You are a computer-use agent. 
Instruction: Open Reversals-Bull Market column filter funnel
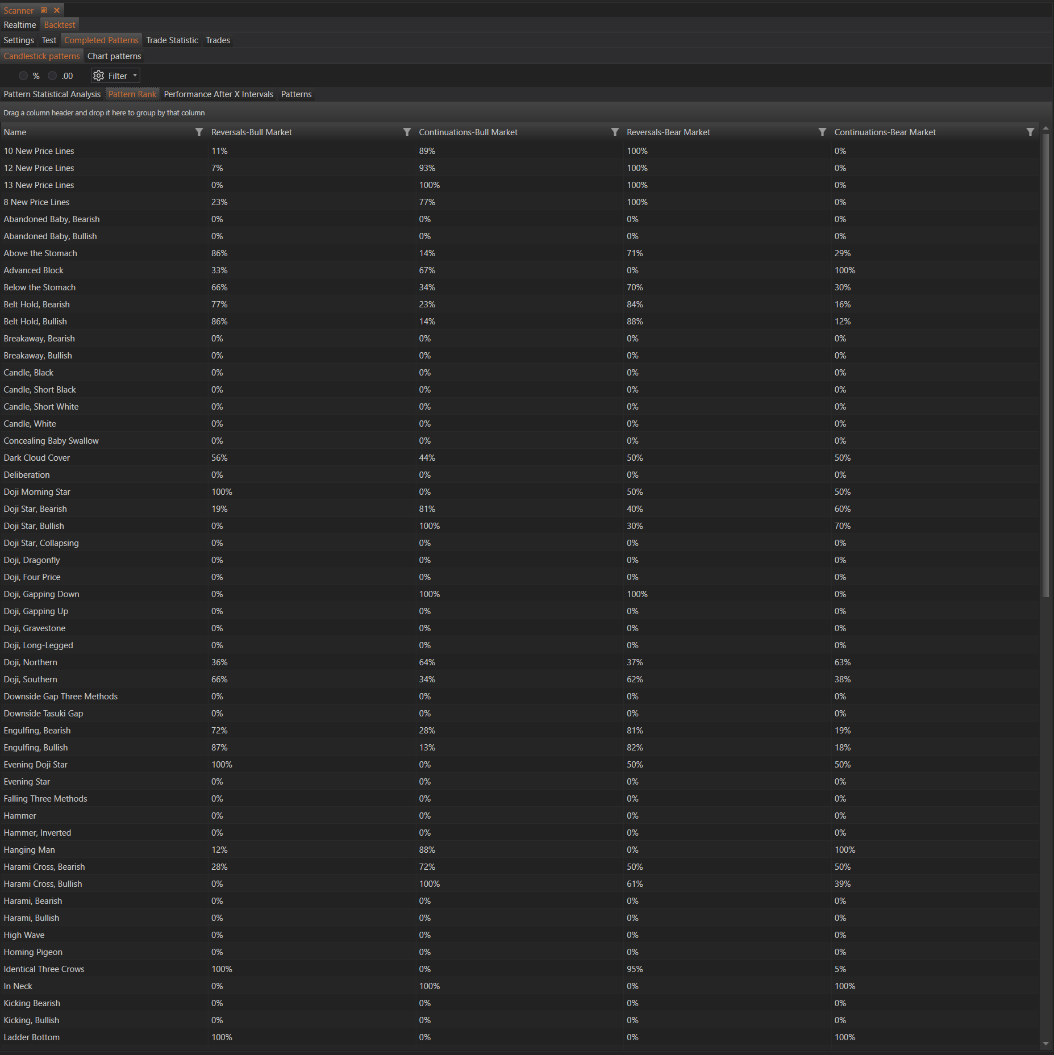click(x=407, y=132)
